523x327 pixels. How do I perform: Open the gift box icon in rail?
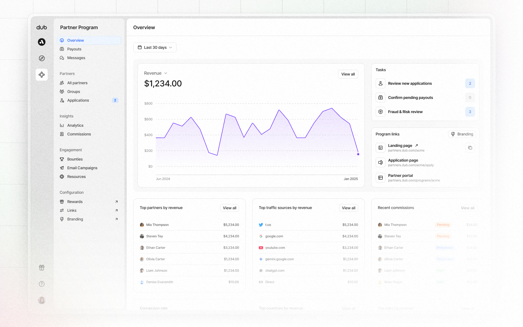42,268
